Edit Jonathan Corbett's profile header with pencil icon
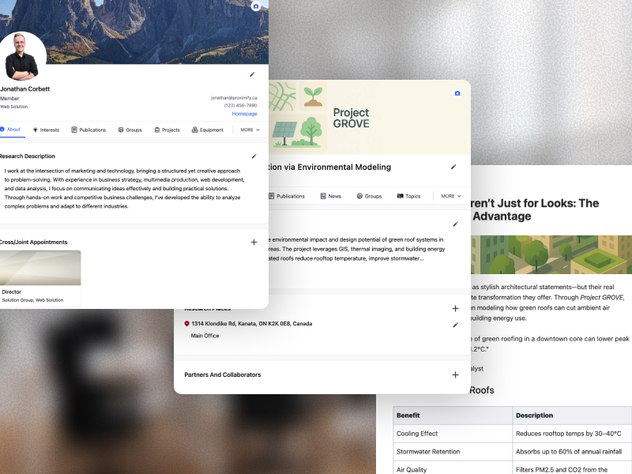 [252, 74]
